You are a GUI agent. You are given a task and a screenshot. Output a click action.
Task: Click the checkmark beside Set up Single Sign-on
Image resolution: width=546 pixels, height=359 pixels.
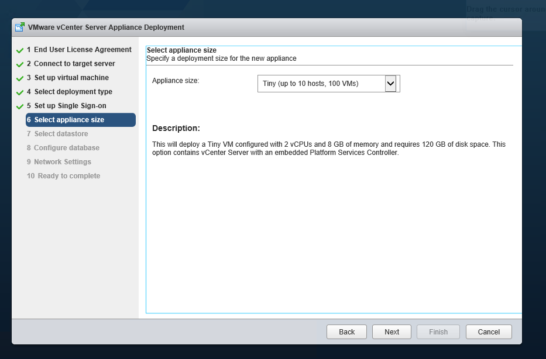coord(20,106)
